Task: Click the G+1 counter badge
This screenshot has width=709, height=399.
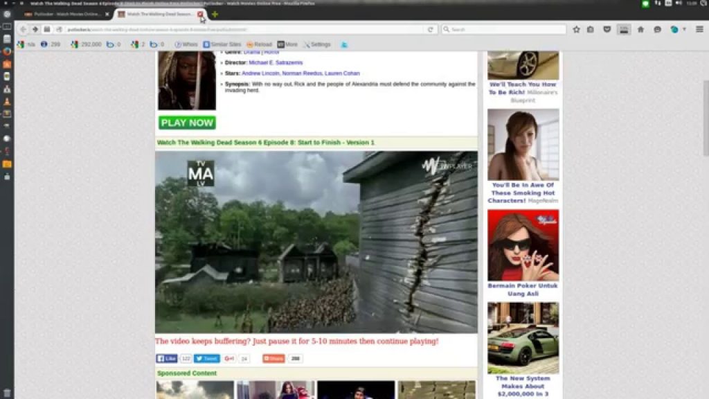Action: 243,359
